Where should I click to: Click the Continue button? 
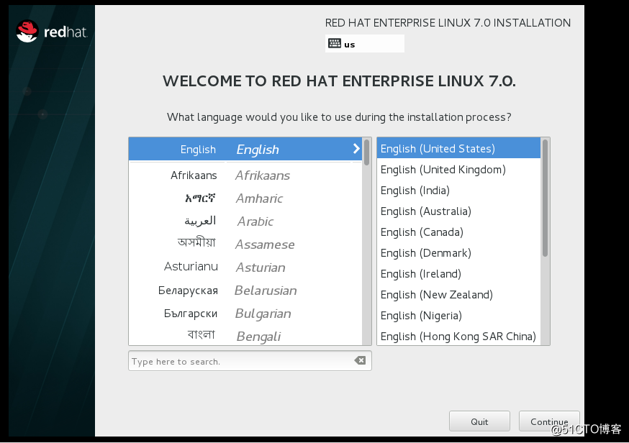tap(549, 421)
